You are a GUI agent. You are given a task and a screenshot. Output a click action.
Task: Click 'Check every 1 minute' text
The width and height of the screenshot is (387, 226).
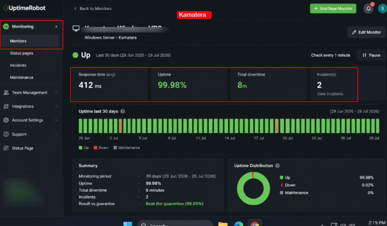point(330,55)
